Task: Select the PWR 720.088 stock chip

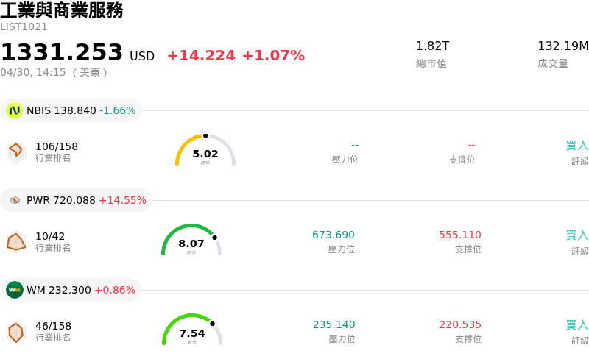Action: click(x=77, y=200)
